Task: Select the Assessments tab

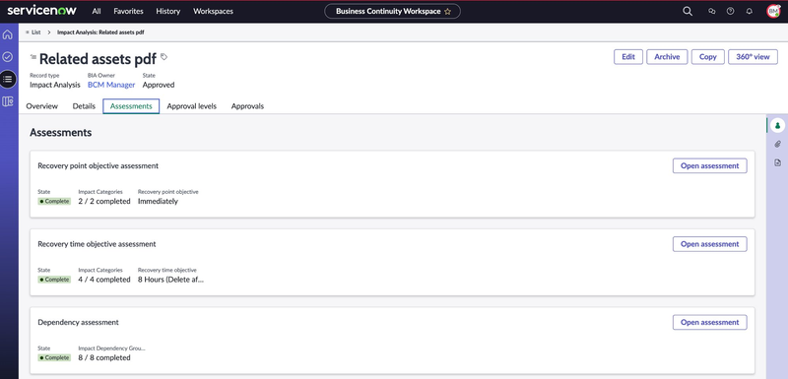Action: (131, 106)
